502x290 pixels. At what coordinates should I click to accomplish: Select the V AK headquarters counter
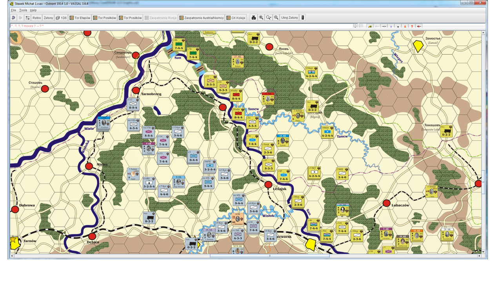point(148,149)
